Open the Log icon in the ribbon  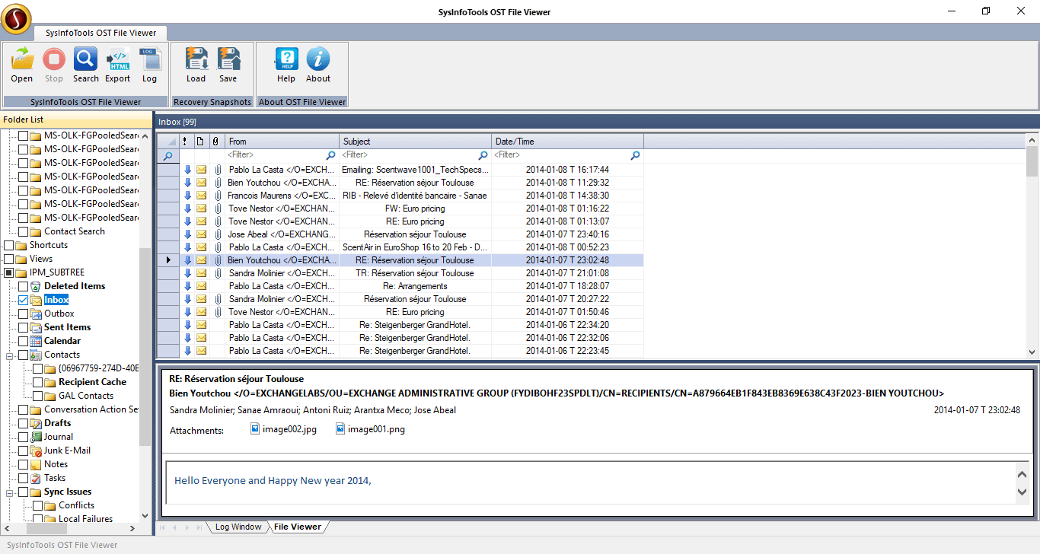(x=149, y=64)
